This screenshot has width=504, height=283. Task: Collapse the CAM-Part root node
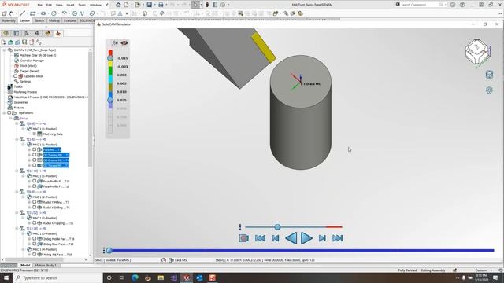[x=4, y=50]
